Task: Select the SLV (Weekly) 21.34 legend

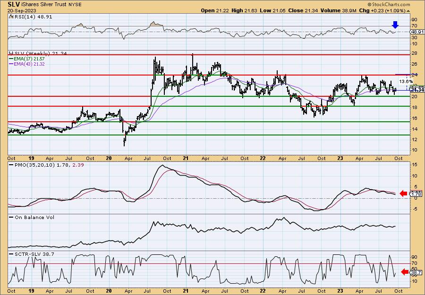Action: (x=38, y=53)
